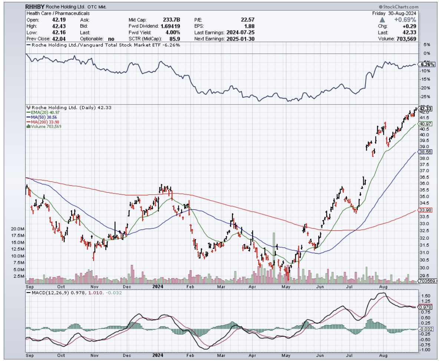Select the EMA(20) 40.97 legend entry
439x361 pixels.
point(42,112)
